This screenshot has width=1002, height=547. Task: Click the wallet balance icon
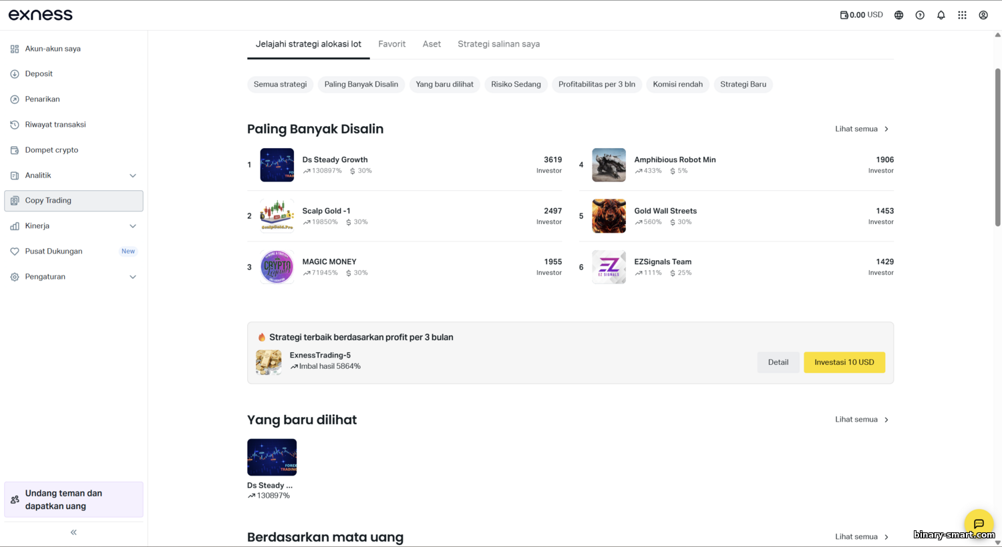coord(844,15)
